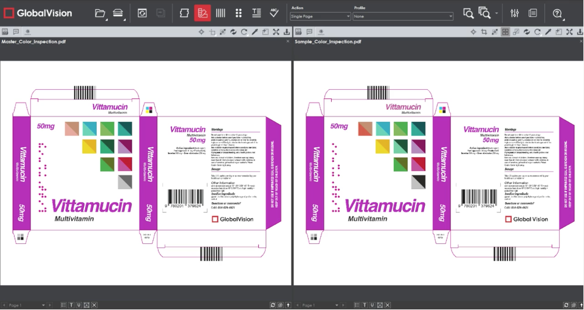584x310 pixels.
Task: Toggle the grid view button in Sample panel
Action: (506, 32)
